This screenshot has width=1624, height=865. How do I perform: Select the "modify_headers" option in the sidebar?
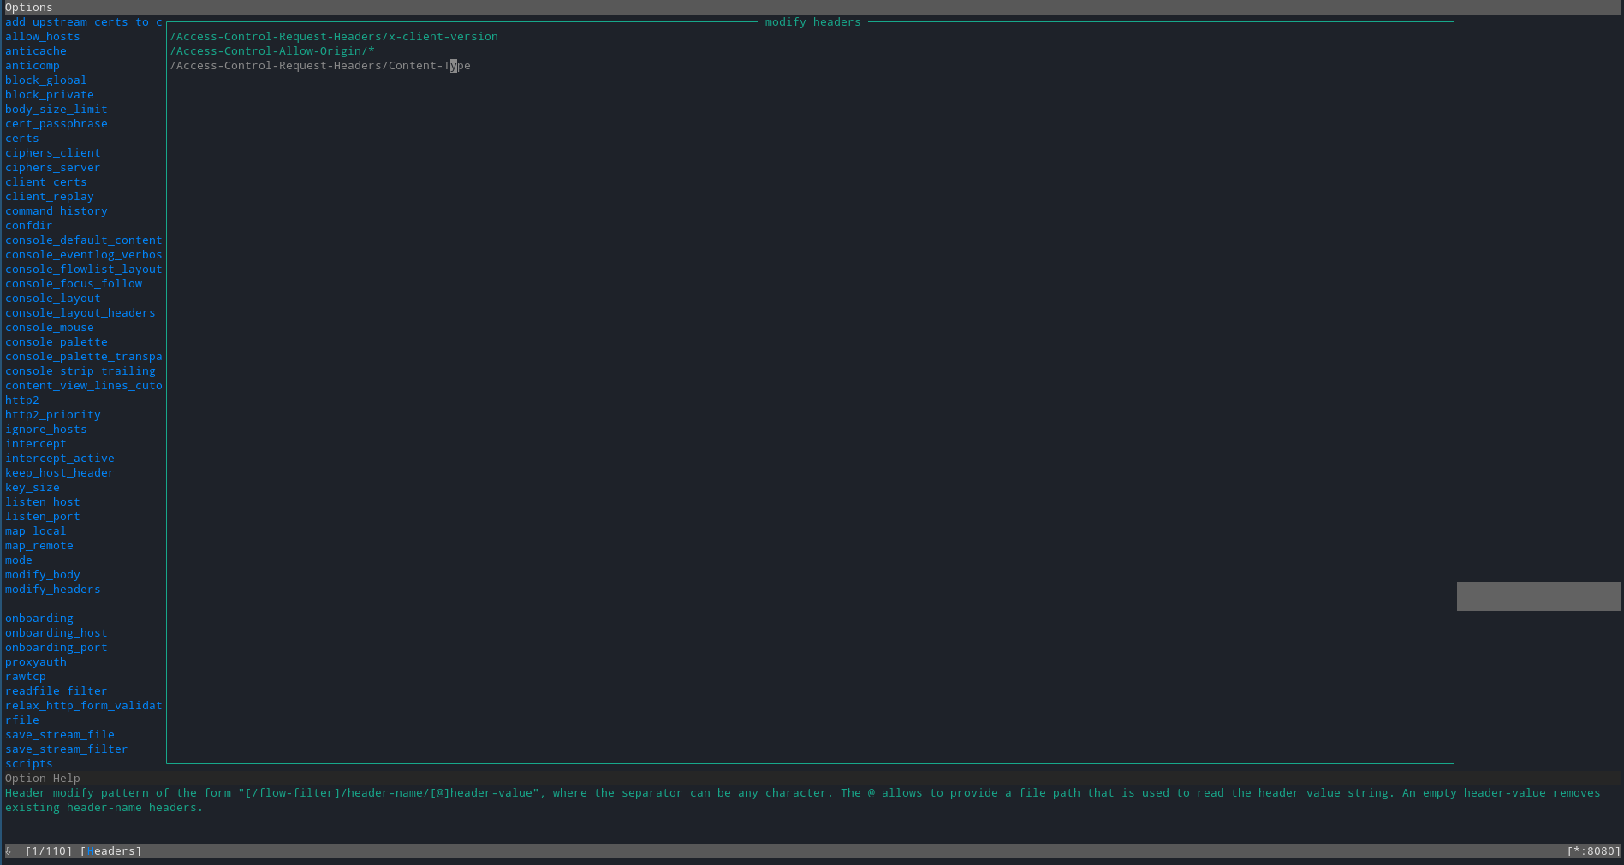(x=52, y=589)
